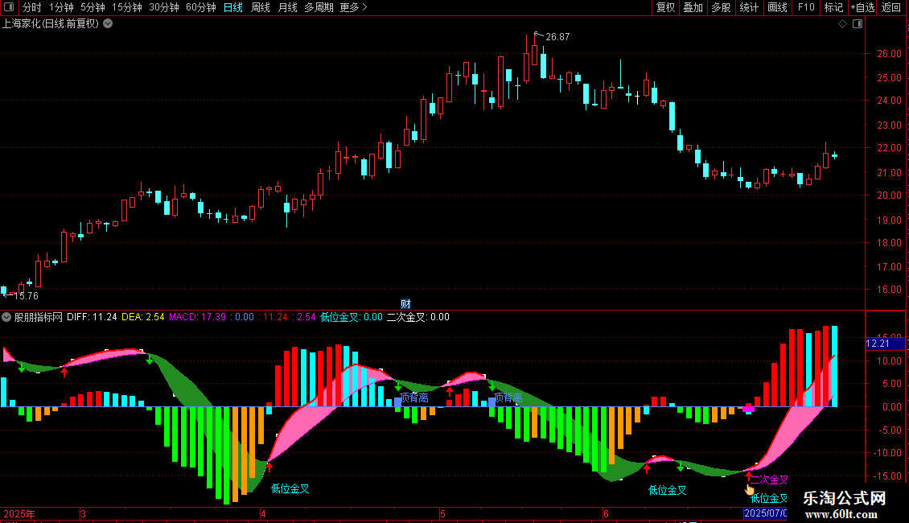Click the 财 financial marker

(x=405, y=304)
